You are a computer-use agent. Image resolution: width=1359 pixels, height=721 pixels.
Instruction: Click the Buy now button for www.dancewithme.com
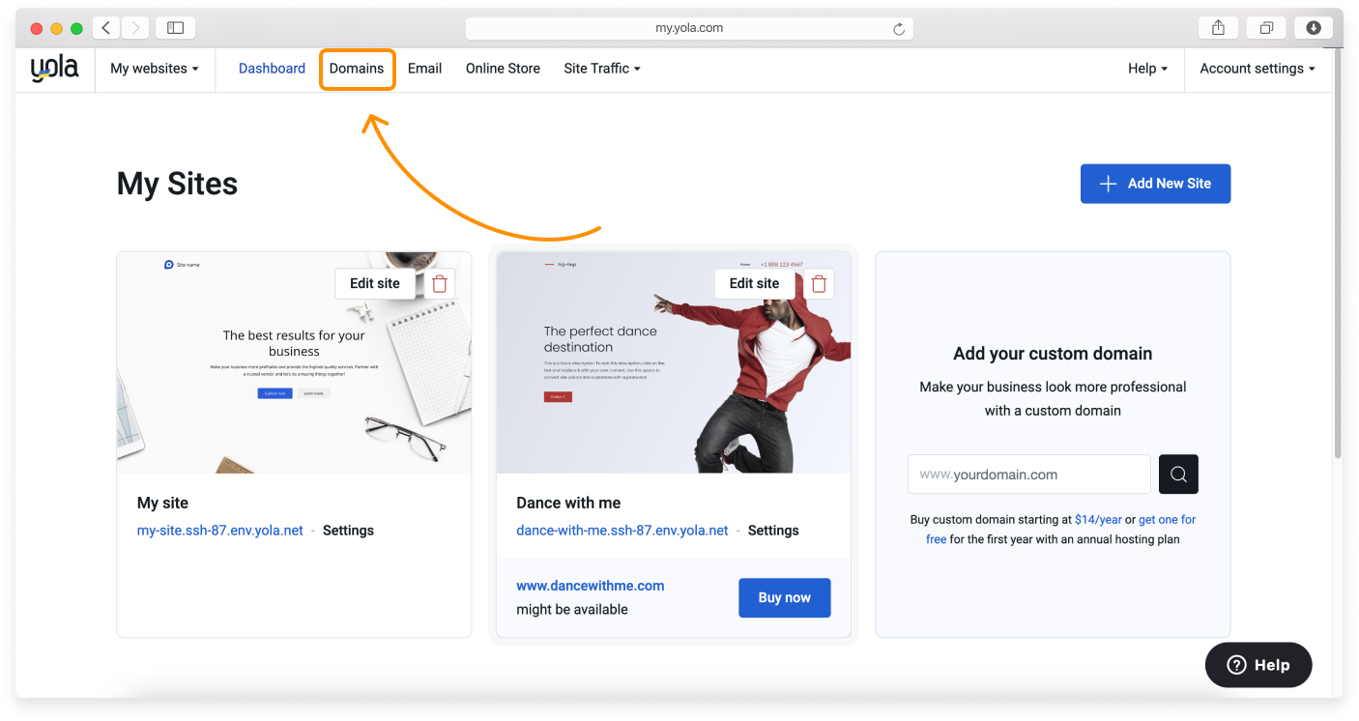point(784,597)
